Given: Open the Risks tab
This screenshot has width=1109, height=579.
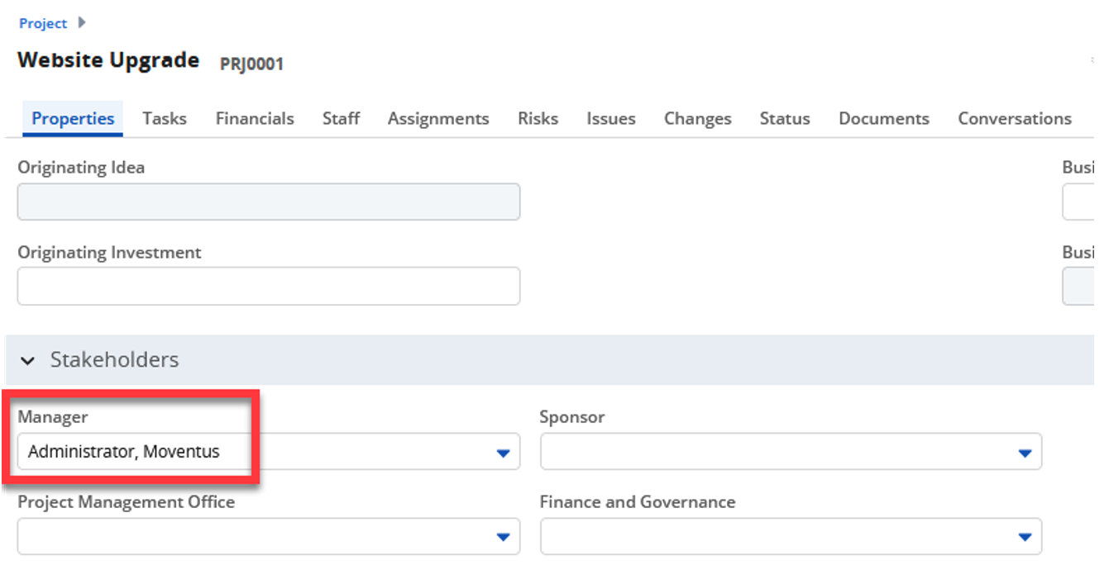Looking at the screenshot, I should [538, 118].
